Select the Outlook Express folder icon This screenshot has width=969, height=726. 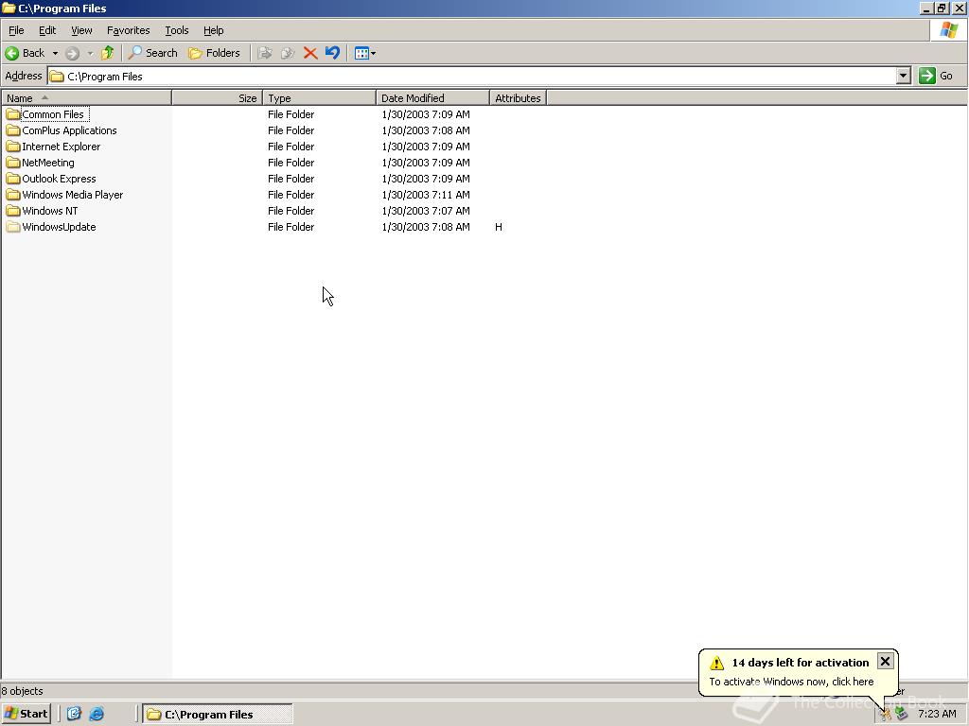click(x=13, y=179)
